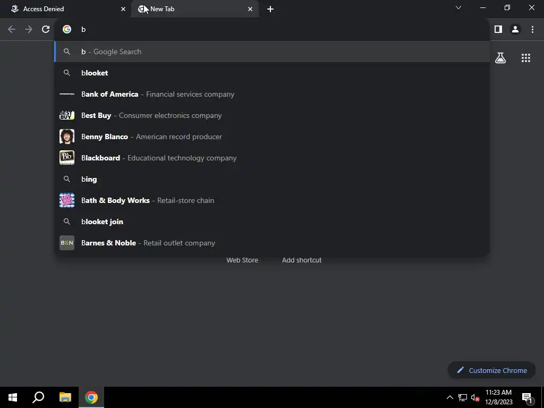This screenshot has width=544, height=408.
Task: Click the Barnes & Noble B&N logo
Action: click(x=67, y=243)
